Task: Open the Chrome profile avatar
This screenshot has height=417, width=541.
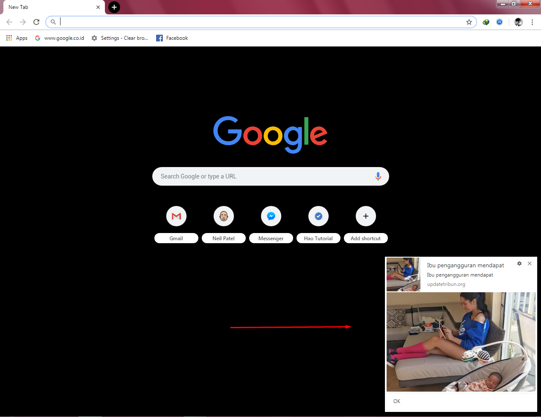Action: click(518, 22)
